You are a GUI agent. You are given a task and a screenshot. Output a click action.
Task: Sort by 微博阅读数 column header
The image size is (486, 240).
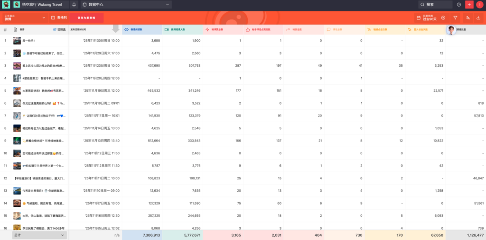click(x=141, y=29)
